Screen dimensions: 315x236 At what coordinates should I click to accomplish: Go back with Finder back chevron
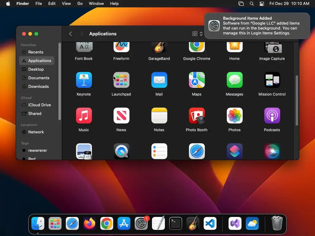pos(70,34)
